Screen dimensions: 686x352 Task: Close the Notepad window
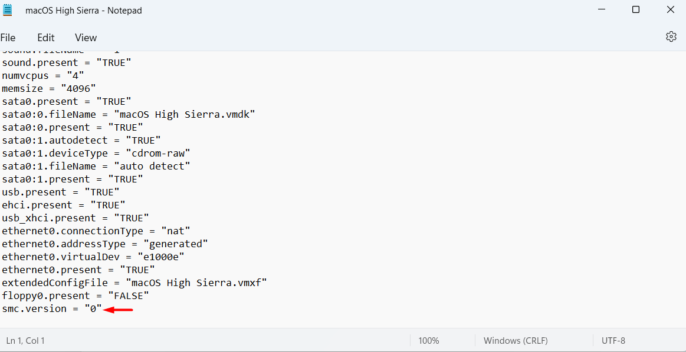pos(670,10)
